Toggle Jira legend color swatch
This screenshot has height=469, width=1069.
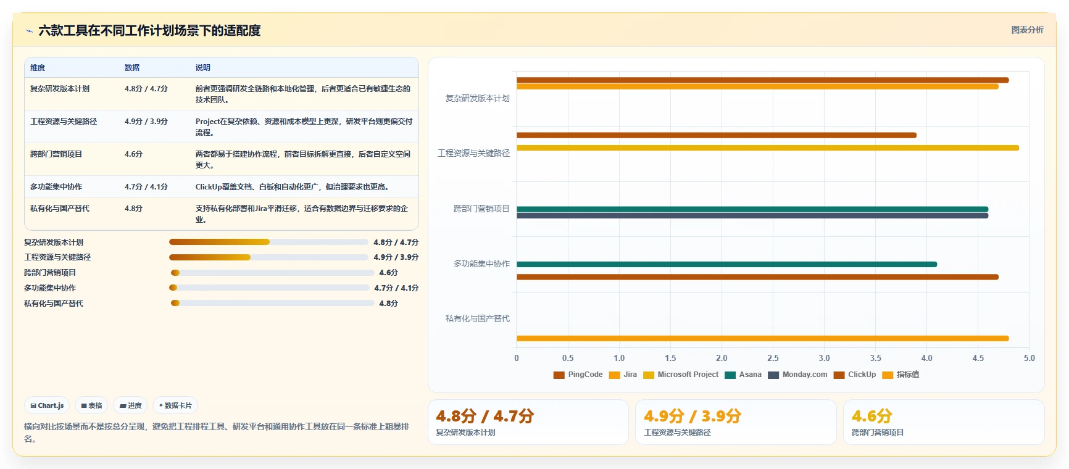pyautogui.click(x=614, y=375)
